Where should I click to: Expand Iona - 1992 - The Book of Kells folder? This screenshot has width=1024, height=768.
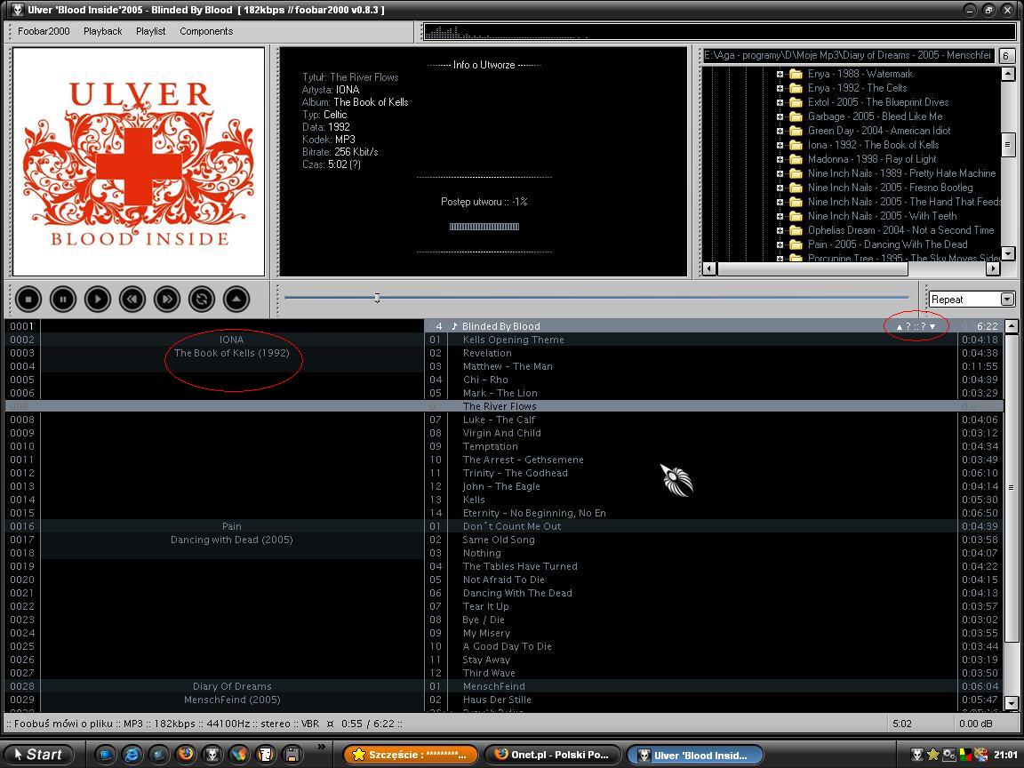(x=780, y=145)
